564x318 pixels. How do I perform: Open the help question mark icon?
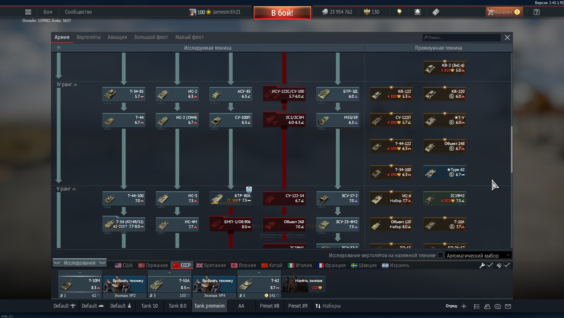(x=537, y=12)
